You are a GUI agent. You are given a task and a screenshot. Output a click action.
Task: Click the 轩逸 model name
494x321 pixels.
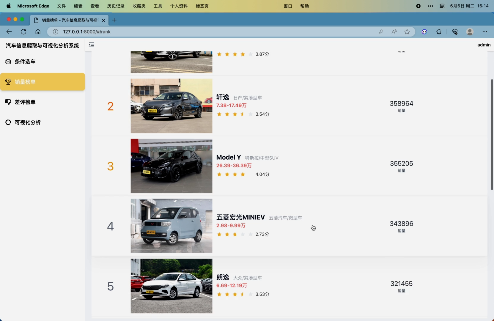pos(223,97)
